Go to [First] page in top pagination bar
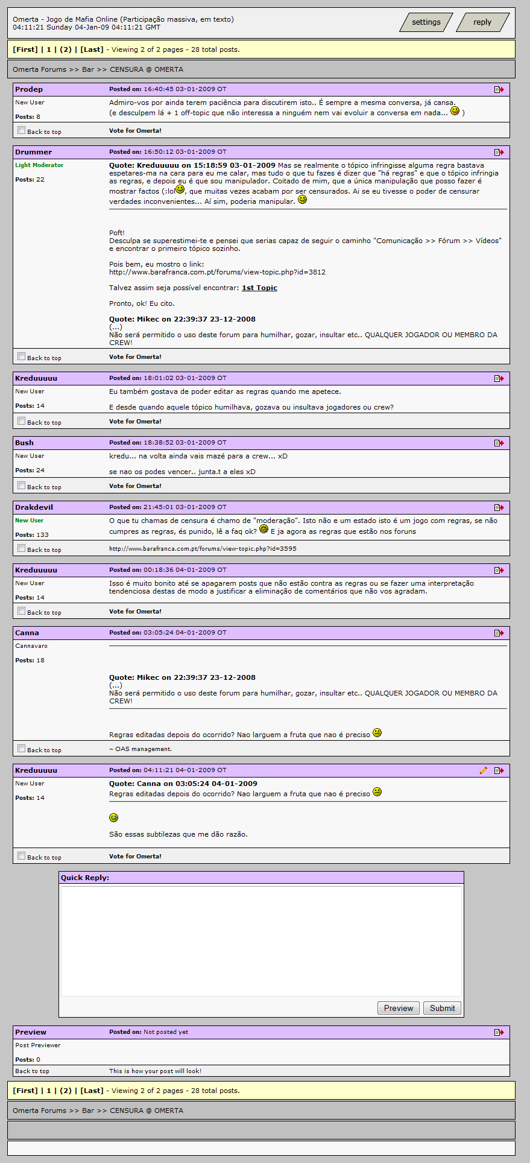This screenshot has width=530, height=1163. [x=25, y=49]
